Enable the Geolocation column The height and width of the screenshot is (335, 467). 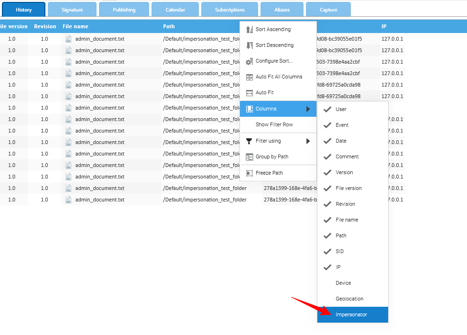349,299
